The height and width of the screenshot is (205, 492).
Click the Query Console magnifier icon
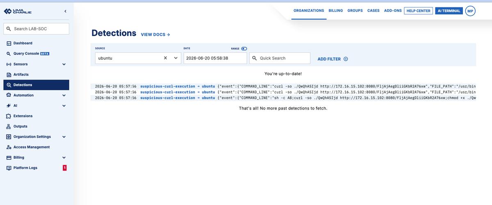pos(9,54)
